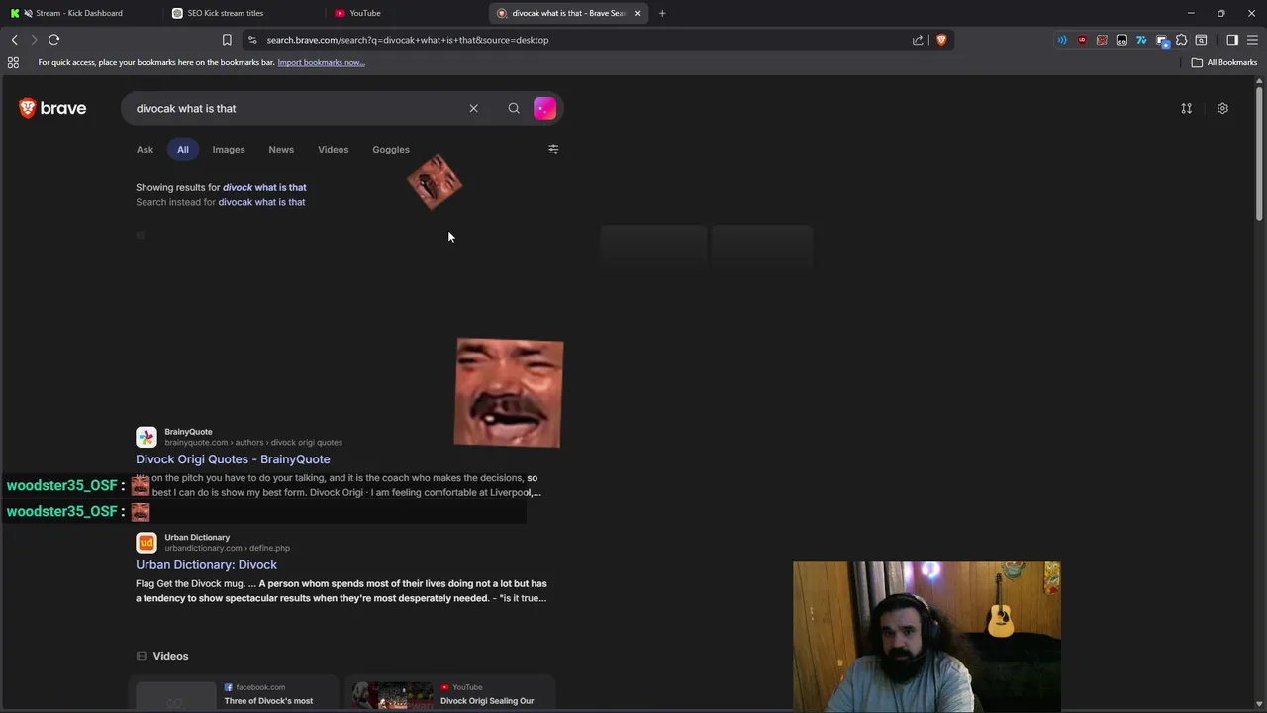The height and width of the screenshot is (713, 1267).
Task: Open Brave Shields lion icon
Action: 940,40
